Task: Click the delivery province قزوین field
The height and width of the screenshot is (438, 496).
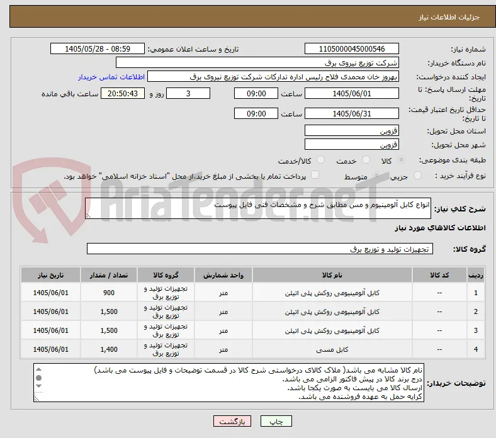Action: click(351, 130)
